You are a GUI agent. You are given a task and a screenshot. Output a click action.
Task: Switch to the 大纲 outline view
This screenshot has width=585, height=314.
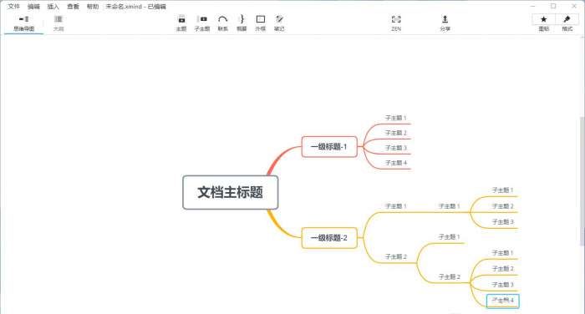tap(58, 23)
